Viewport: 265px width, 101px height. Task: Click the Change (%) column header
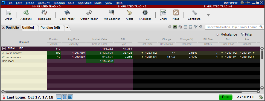187,39
